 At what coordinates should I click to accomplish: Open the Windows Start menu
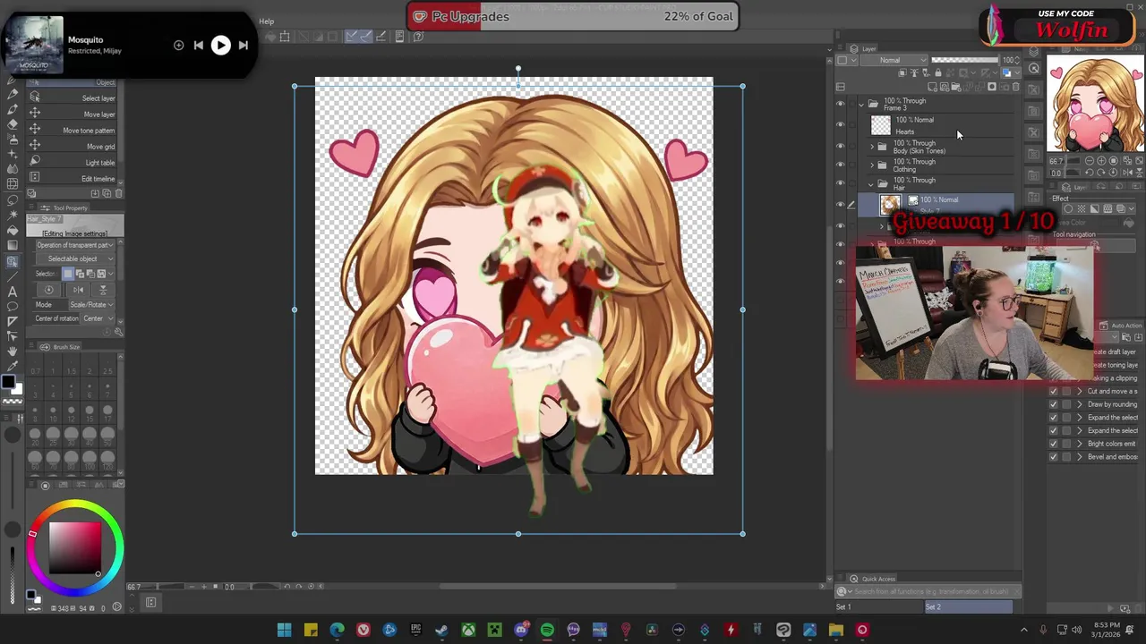pos(284,630)
